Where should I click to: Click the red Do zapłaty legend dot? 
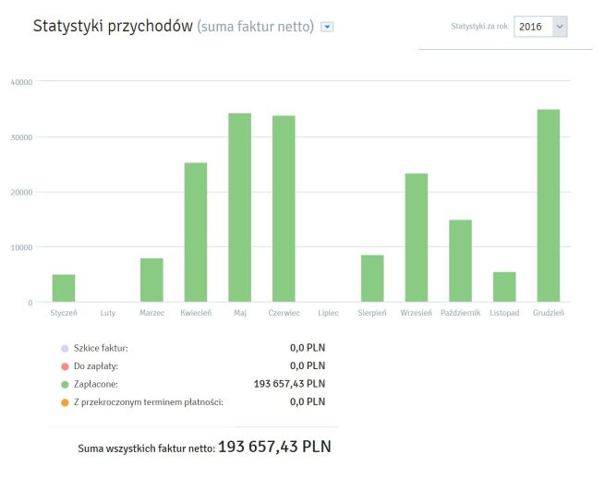pos(64,365)
